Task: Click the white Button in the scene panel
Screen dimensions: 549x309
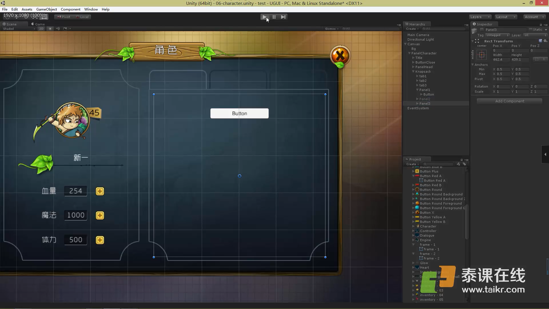Action: 239,113
